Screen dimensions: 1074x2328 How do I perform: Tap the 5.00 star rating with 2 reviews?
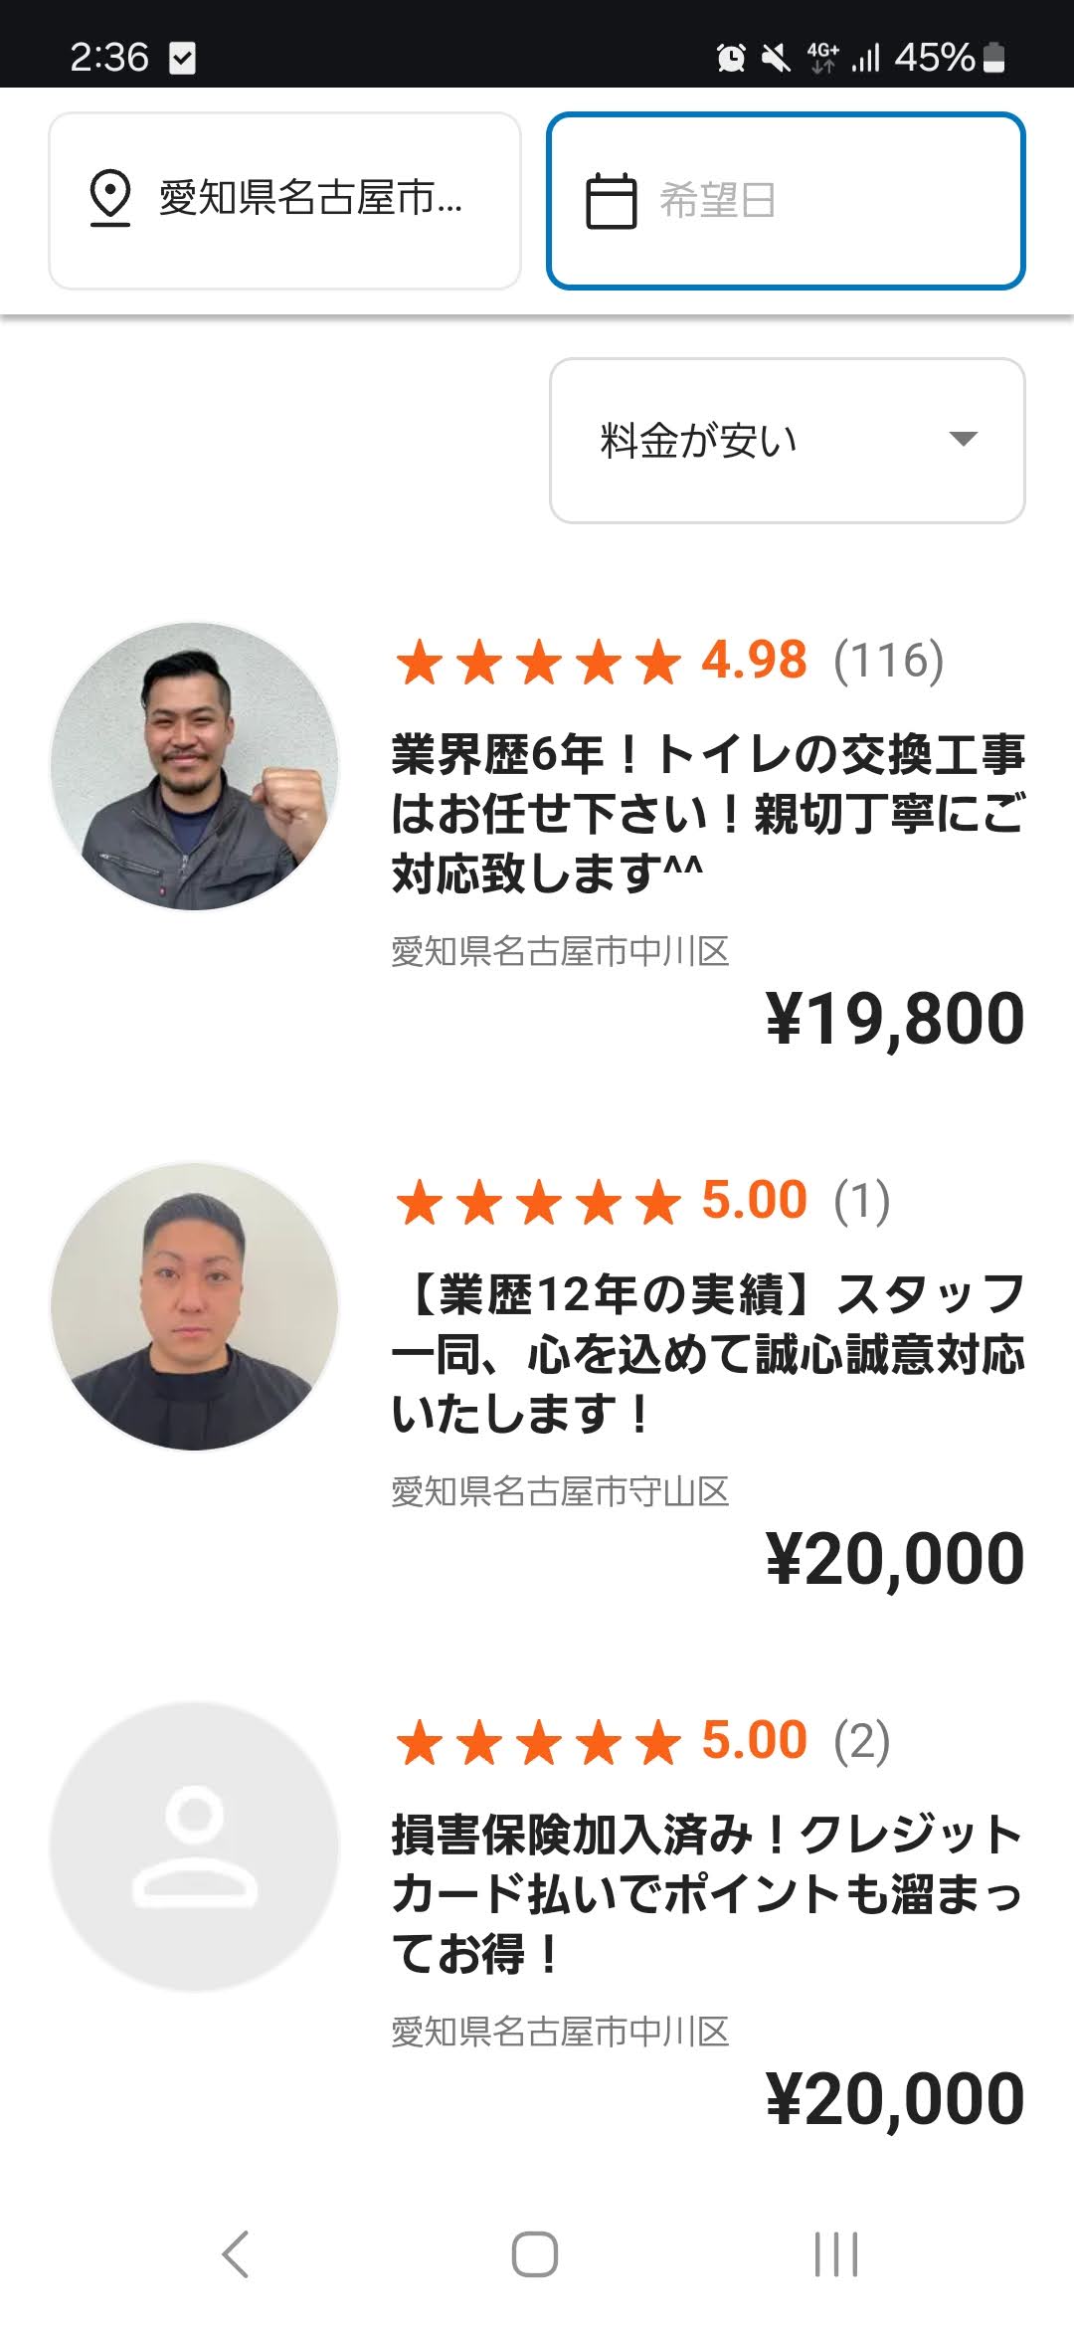642,1742
